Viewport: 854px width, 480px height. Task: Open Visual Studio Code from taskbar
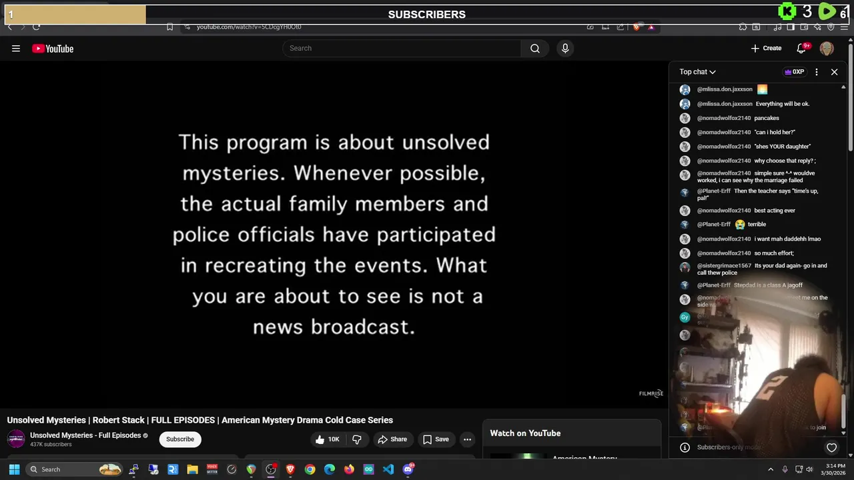[x=388, y=469]
